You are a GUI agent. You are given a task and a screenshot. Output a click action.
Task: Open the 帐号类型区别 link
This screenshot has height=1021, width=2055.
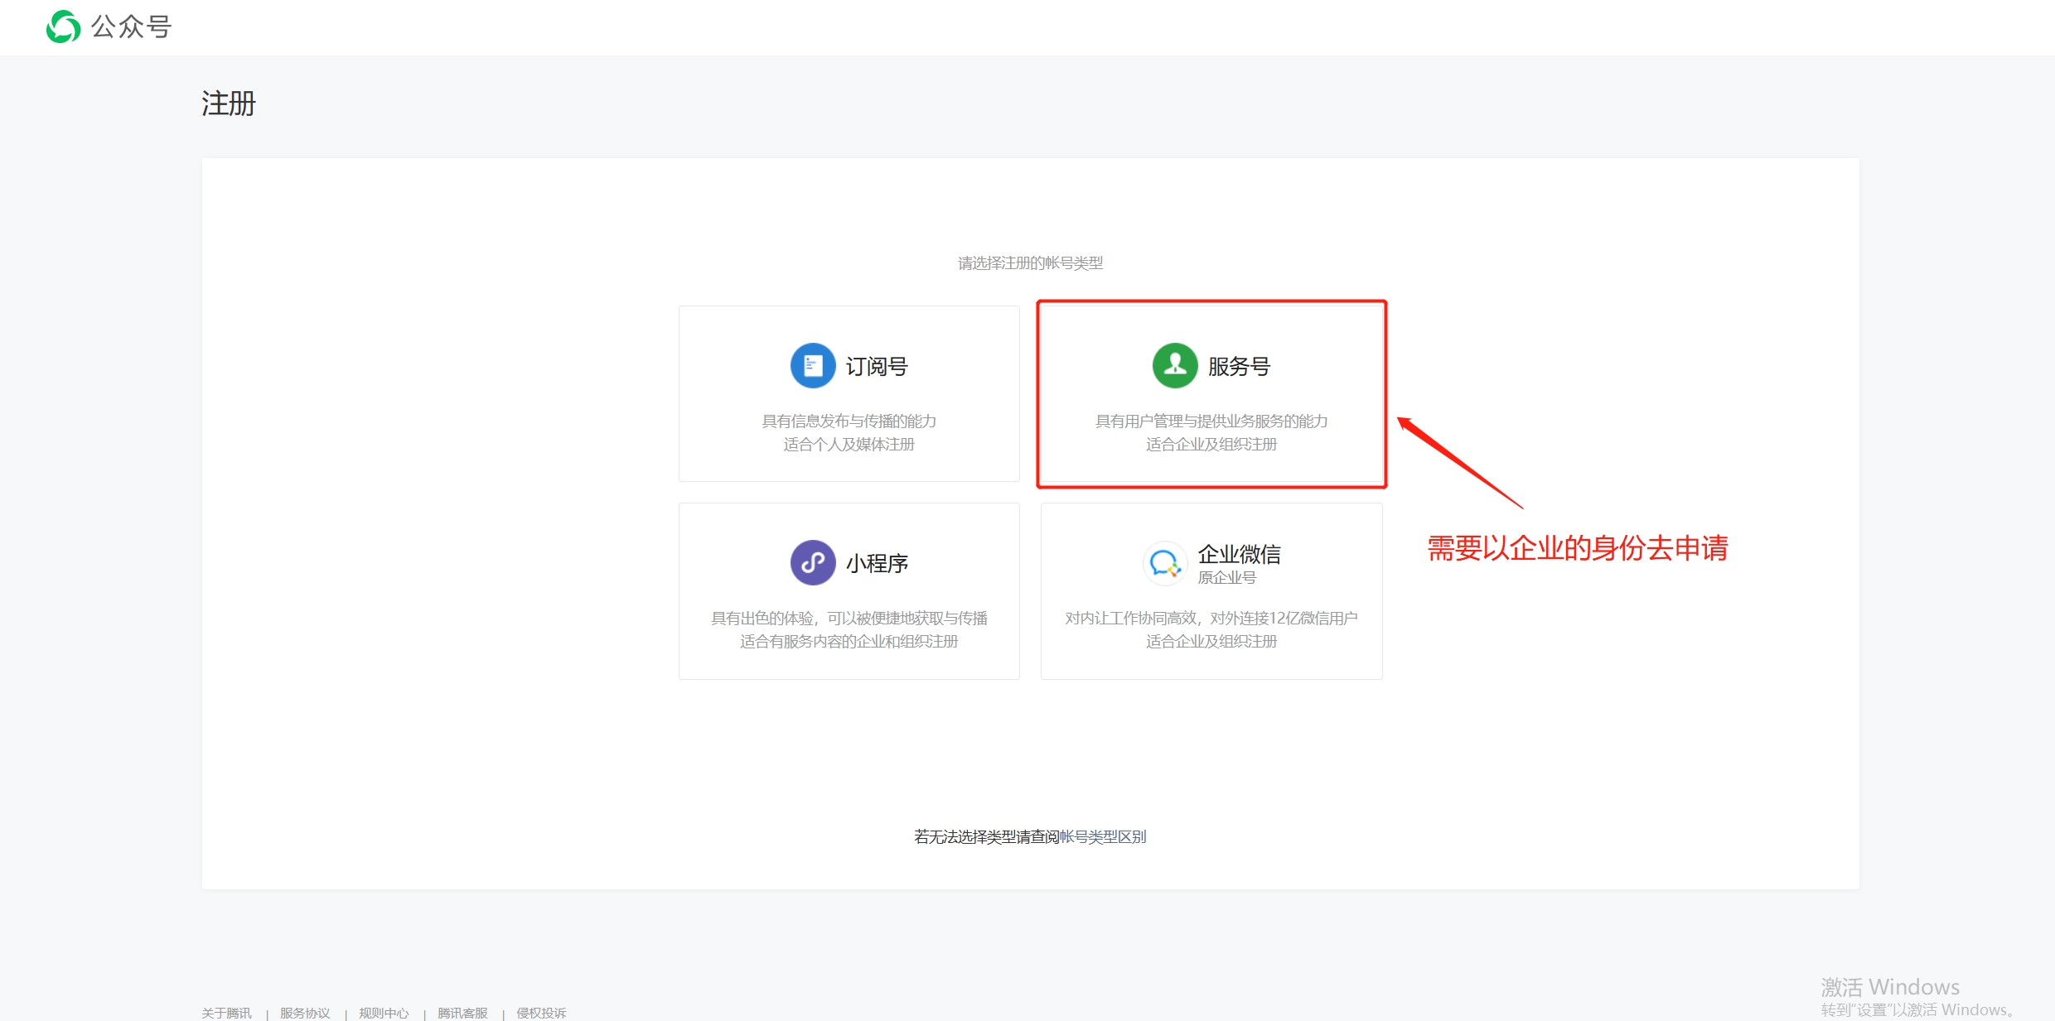click(1103, 836)
